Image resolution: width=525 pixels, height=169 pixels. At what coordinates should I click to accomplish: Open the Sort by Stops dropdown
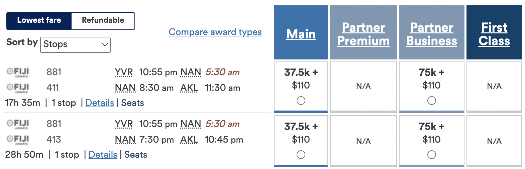coord(75,44)
